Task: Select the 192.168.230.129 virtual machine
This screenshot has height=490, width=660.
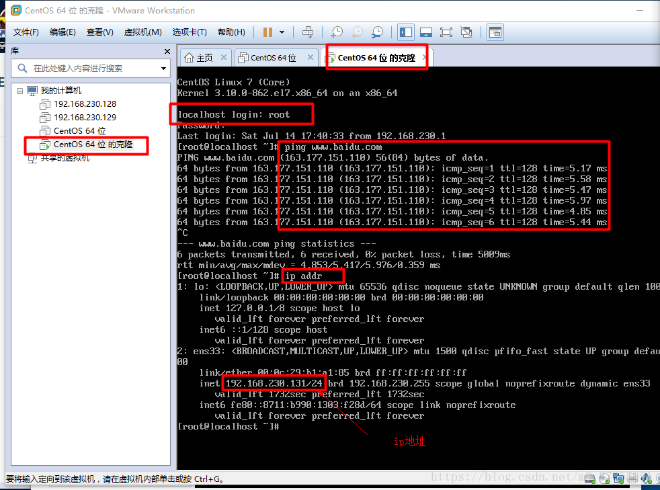Action: point(85,118)
